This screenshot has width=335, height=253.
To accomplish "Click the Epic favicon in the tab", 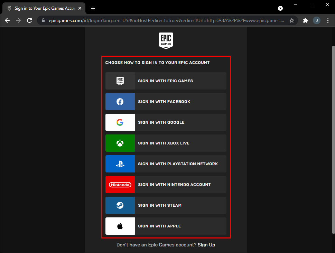I will point(9,8).
